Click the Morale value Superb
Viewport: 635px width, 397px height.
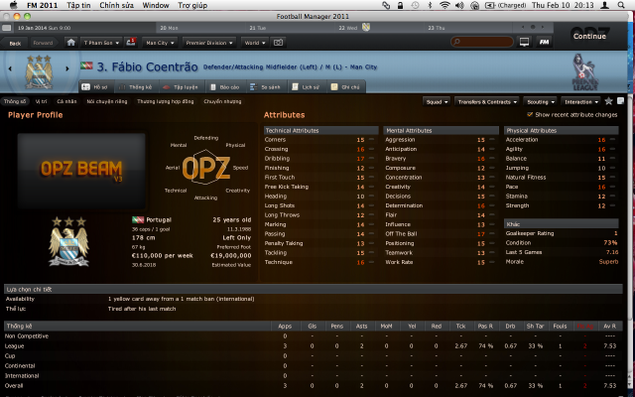608,262
